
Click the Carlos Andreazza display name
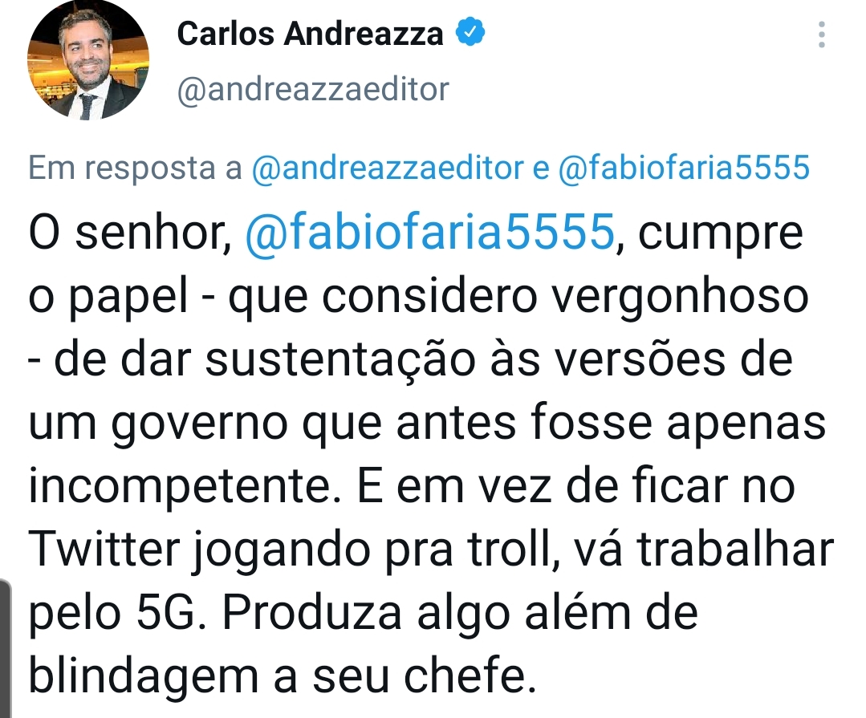coord(310,33)
